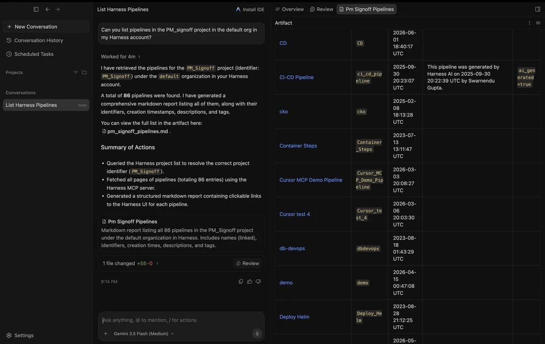This screenshot has width=545, height=344.
Task: Open Settings in the sidebar
Action: pos(20,335)
